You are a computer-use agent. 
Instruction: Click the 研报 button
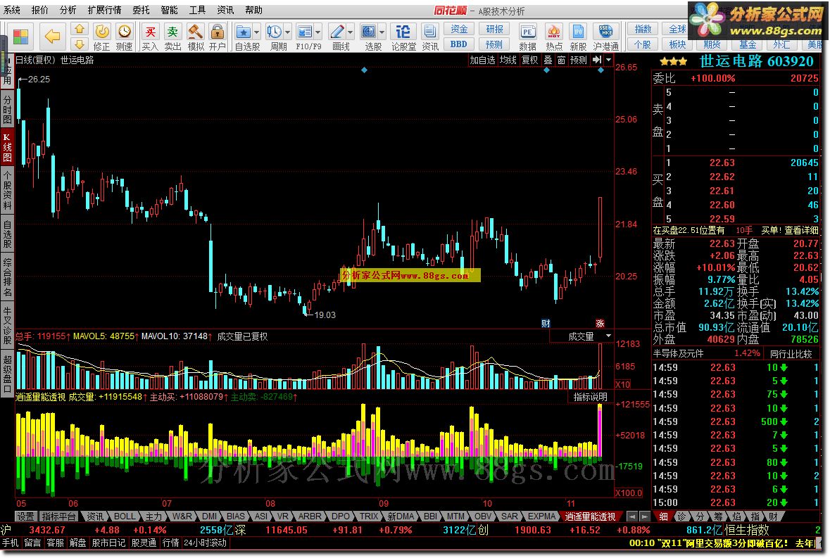click(x=494, y=29)
